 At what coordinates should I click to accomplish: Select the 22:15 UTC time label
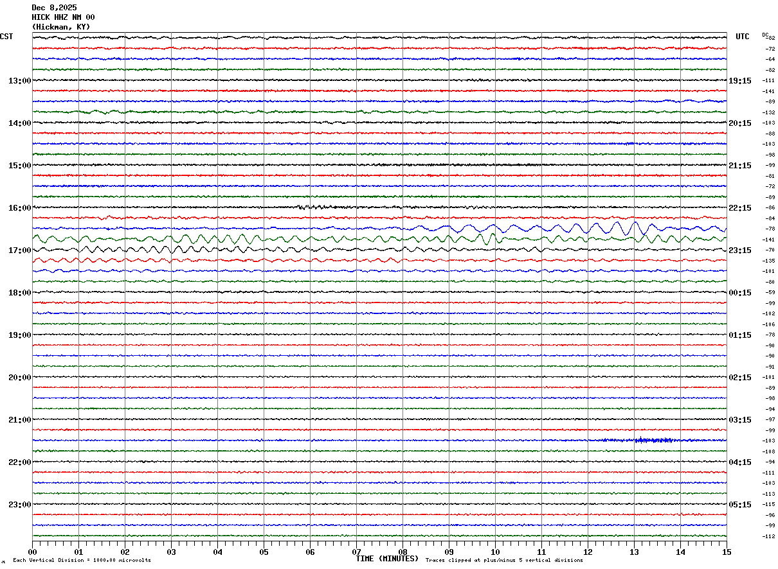click(740, 208)
